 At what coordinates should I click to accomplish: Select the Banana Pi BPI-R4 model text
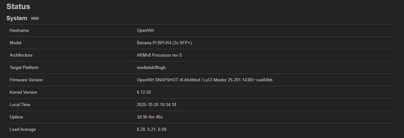click(x=164, y=43)
